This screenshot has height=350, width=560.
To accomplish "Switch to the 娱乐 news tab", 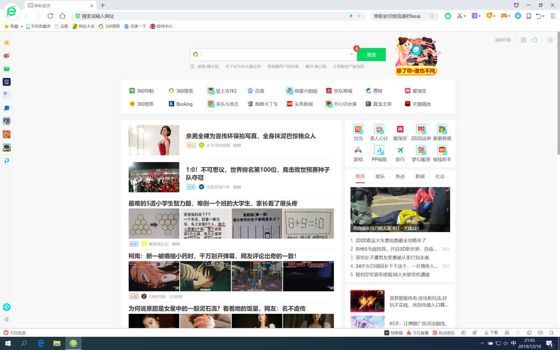I will point(380,177).
